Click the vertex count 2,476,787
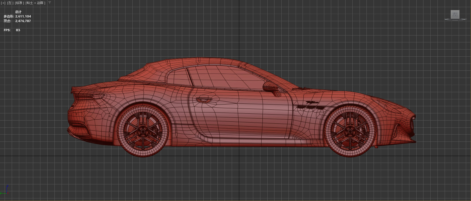The height and width of the screenshot is (201, 471). click(23, 21)
